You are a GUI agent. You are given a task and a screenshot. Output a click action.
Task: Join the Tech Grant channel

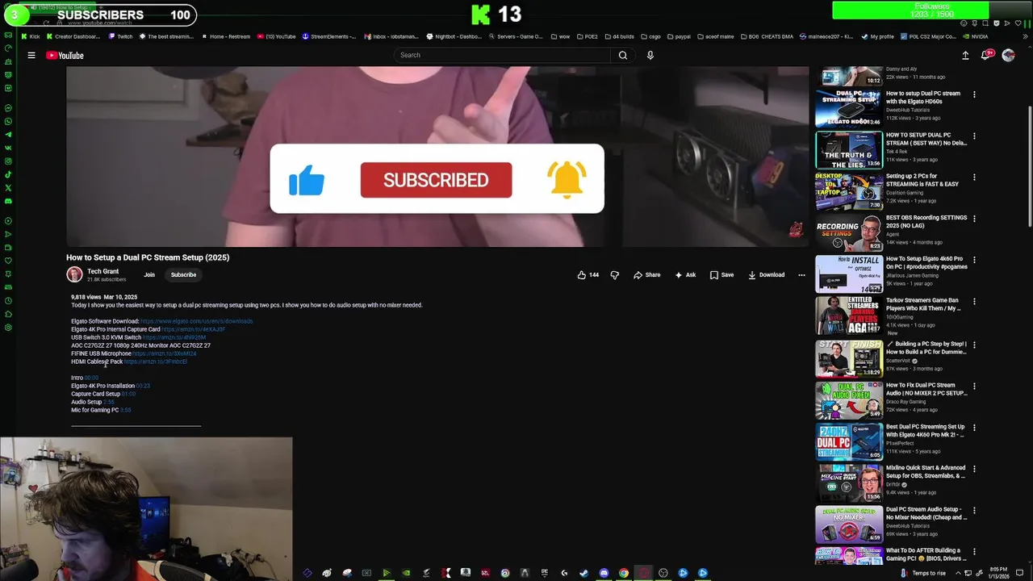149,275
